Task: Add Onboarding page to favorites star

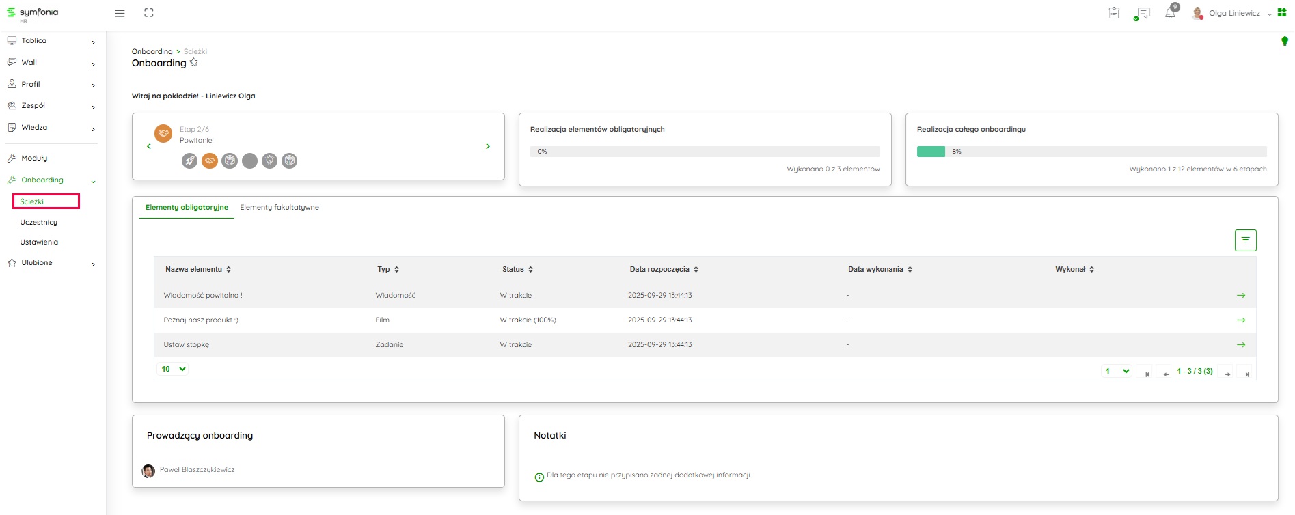Action: click(x=194, y=63)
